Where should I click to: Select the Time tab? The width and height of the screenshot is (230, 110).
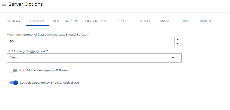(x=185, y=21)
